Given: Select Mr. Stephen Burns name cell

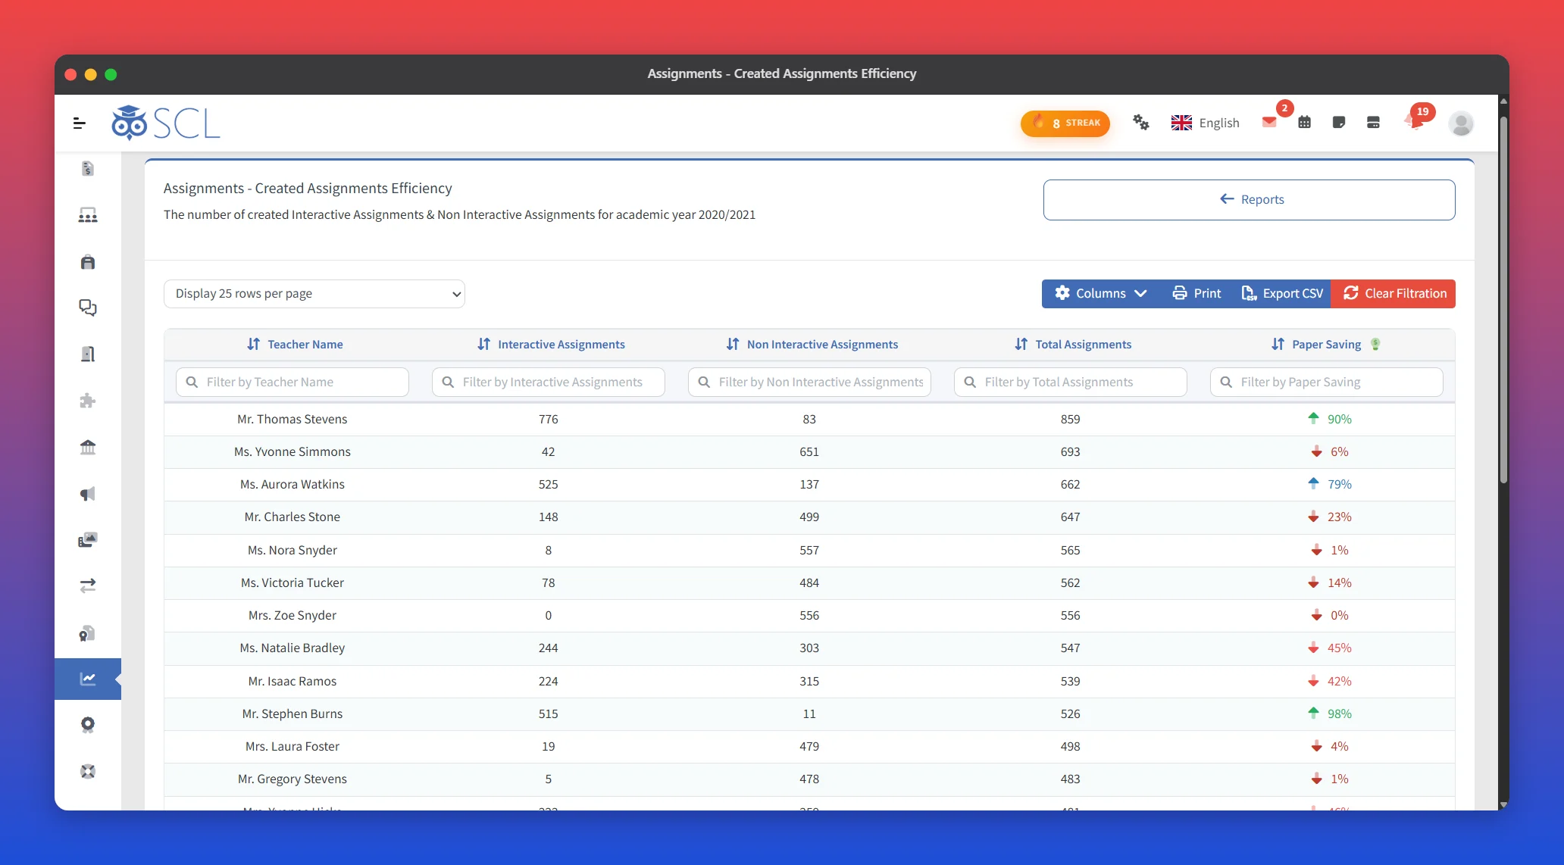Looking at the screenshot, I should click(x=292, y=714).
